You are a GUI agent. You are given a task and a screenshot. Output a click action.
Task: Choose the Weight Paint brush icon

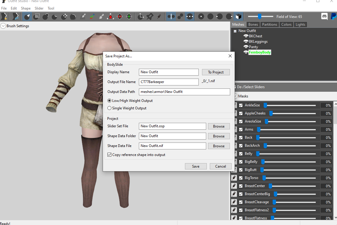tap(83, 16)
